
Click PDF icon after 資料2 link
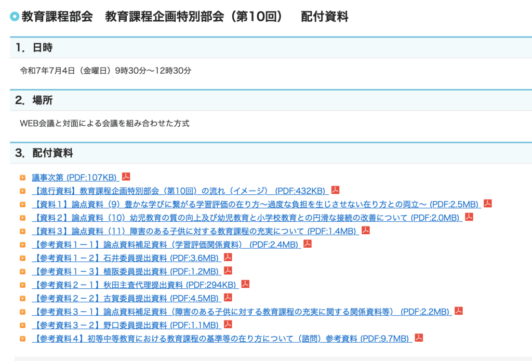469,217
